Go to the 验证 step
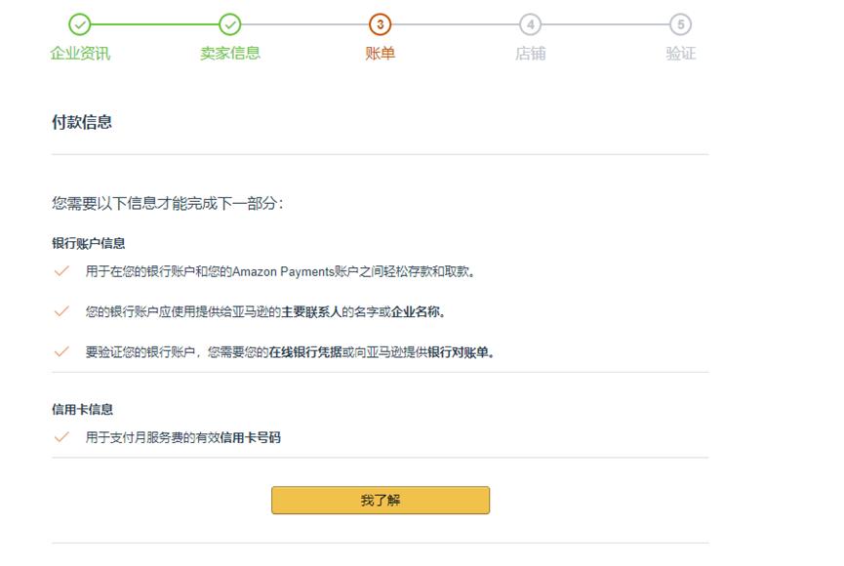The height and width of the screenshot is (566, 844). [x=682, y=56]
